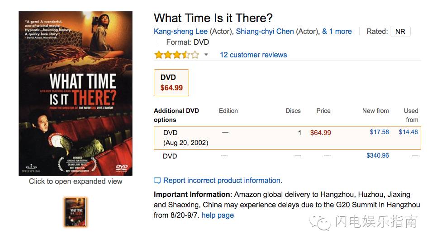Click the large DVD cover image
The image size is (432, 243).
(76, 93)
